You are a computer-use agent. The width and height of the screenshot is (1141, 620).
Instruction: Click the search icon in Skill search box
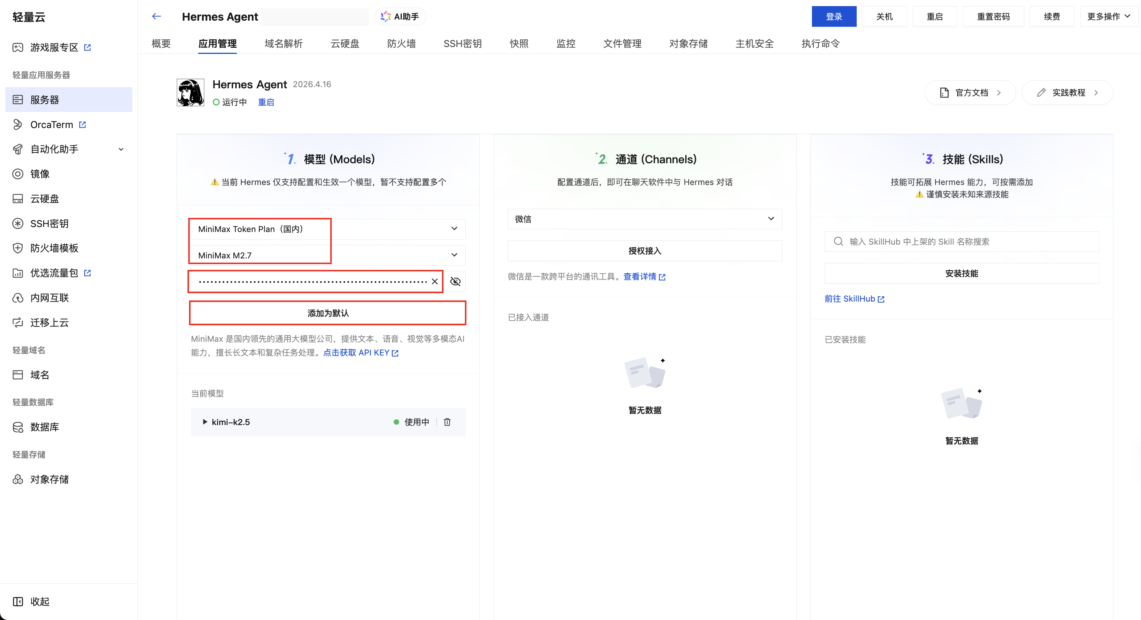coord(838,242)
